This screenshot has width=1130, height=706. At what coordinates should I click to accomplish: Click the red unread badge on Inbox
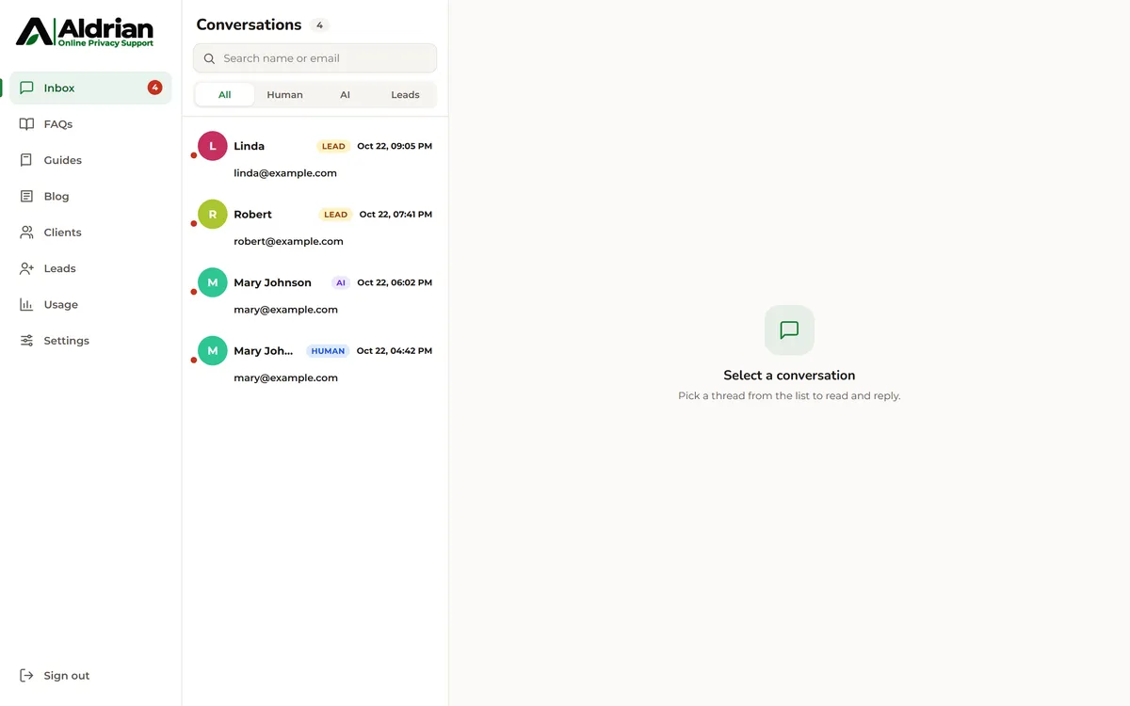[154, 88]
